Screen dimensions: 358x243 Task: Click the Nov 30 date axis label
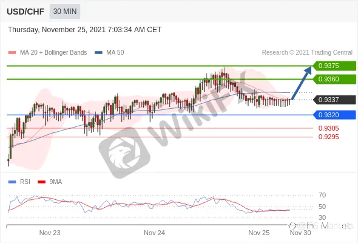[300, 233]
